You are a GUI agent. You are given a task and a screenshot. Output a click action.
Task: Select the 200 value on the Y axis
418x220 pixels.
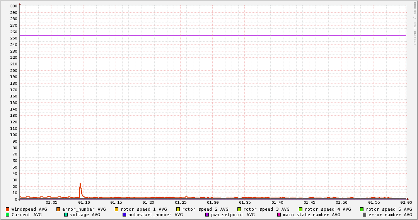[x=14, y=70]
